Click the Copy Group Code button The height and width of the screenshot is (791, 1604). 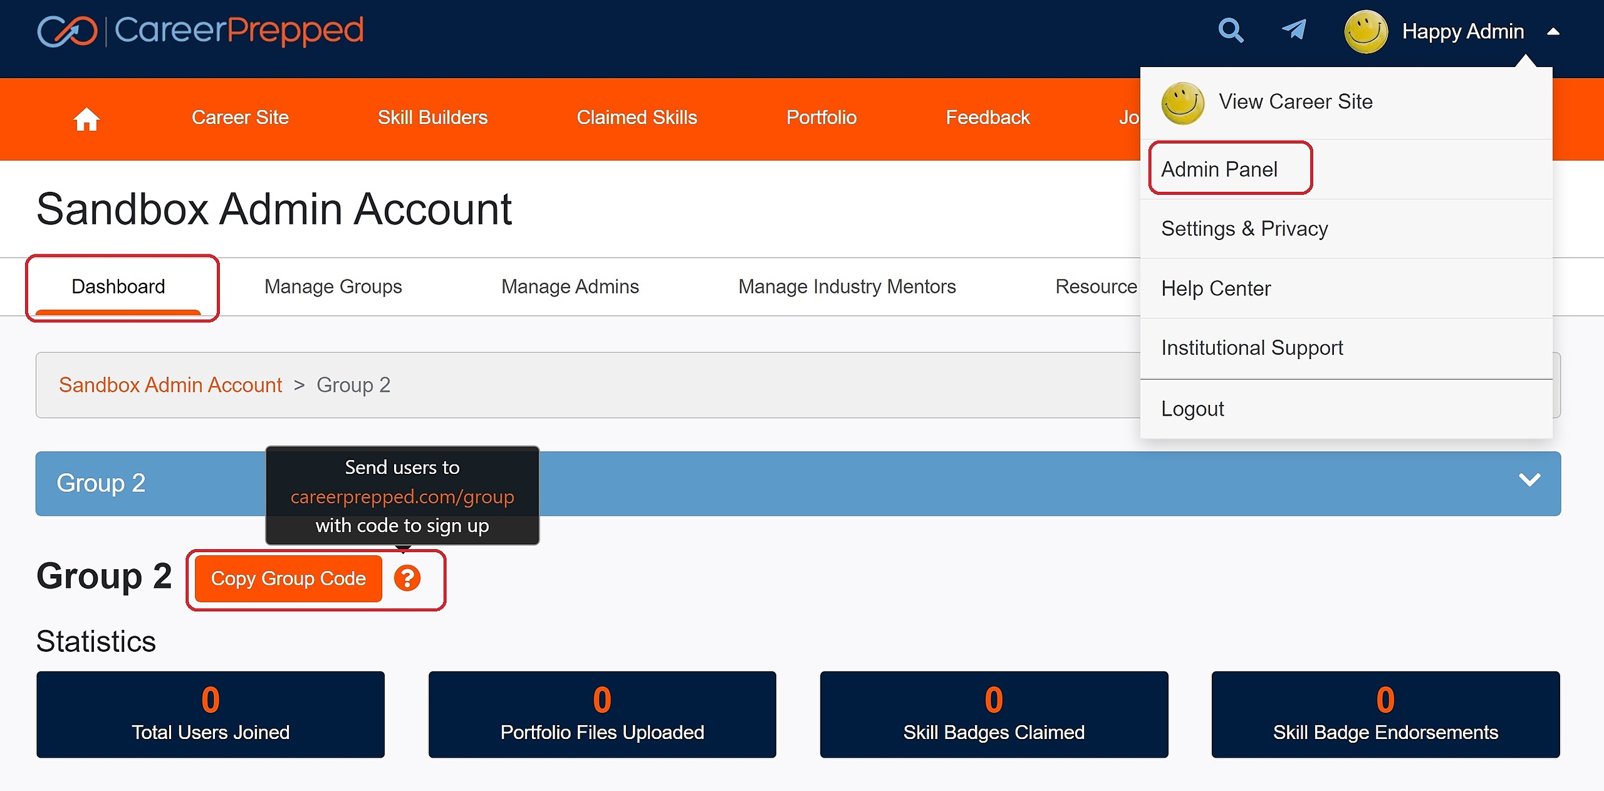(288, 578)
